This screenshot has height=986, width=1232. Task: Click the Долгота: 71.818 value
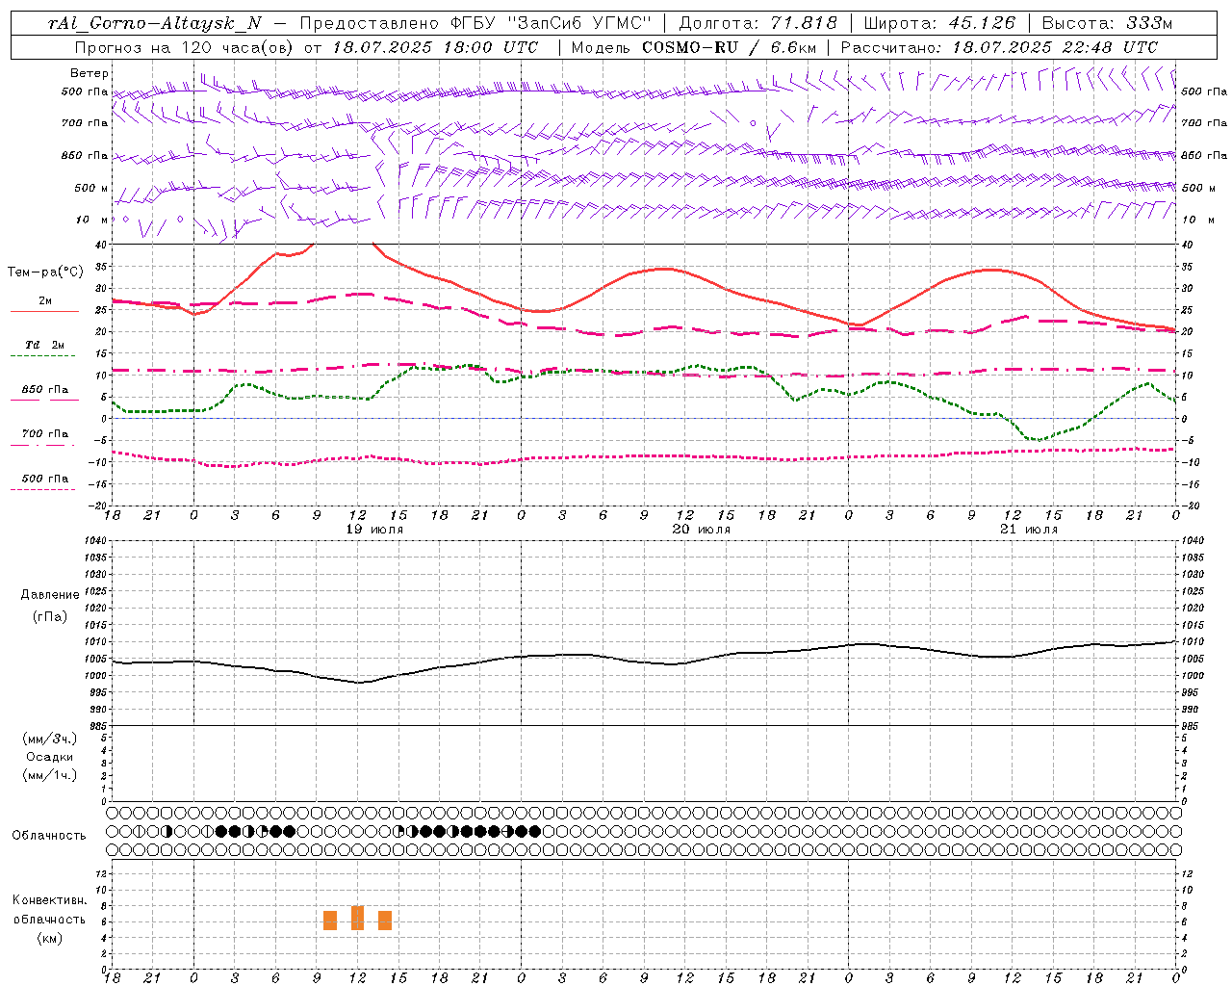point(758,23)
